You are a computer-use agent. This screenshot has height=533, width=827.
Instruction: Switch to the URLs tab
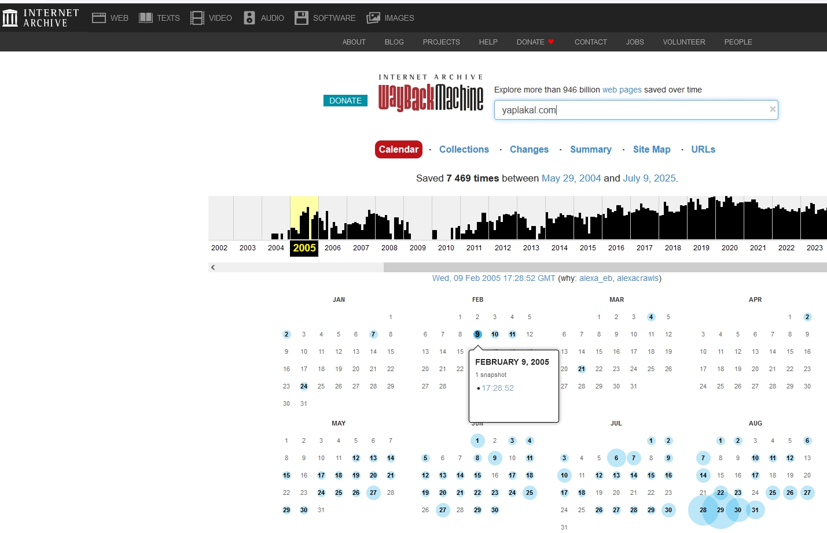pos(703,149)
